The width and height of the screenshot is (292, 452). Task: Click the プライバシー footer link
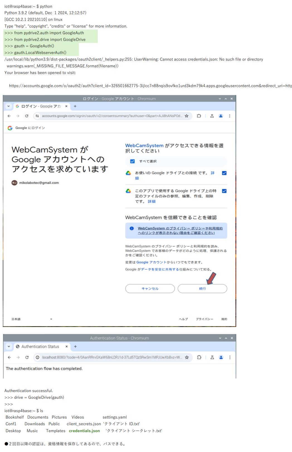204,319
